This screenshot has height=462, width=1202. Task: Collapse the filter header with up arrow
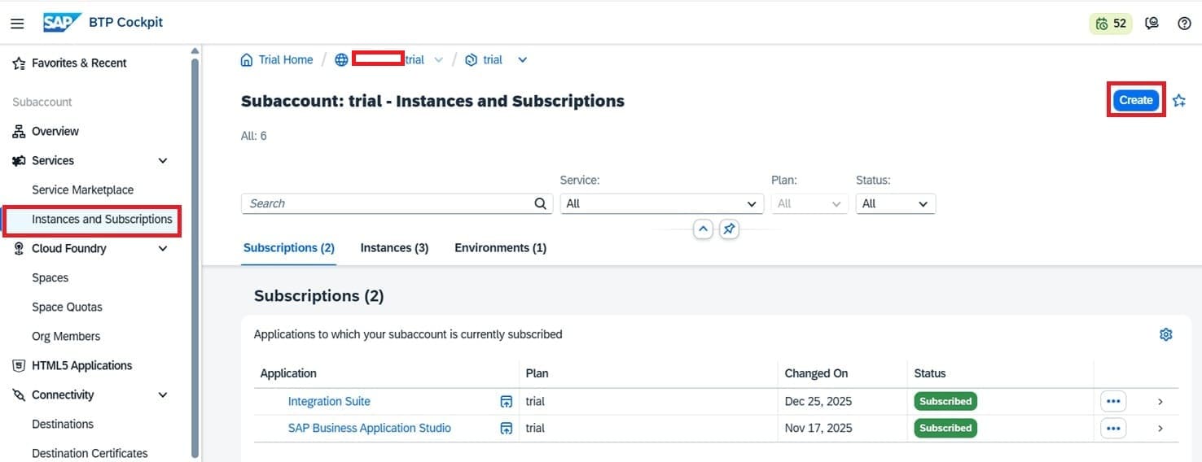[x=703, y=230]
